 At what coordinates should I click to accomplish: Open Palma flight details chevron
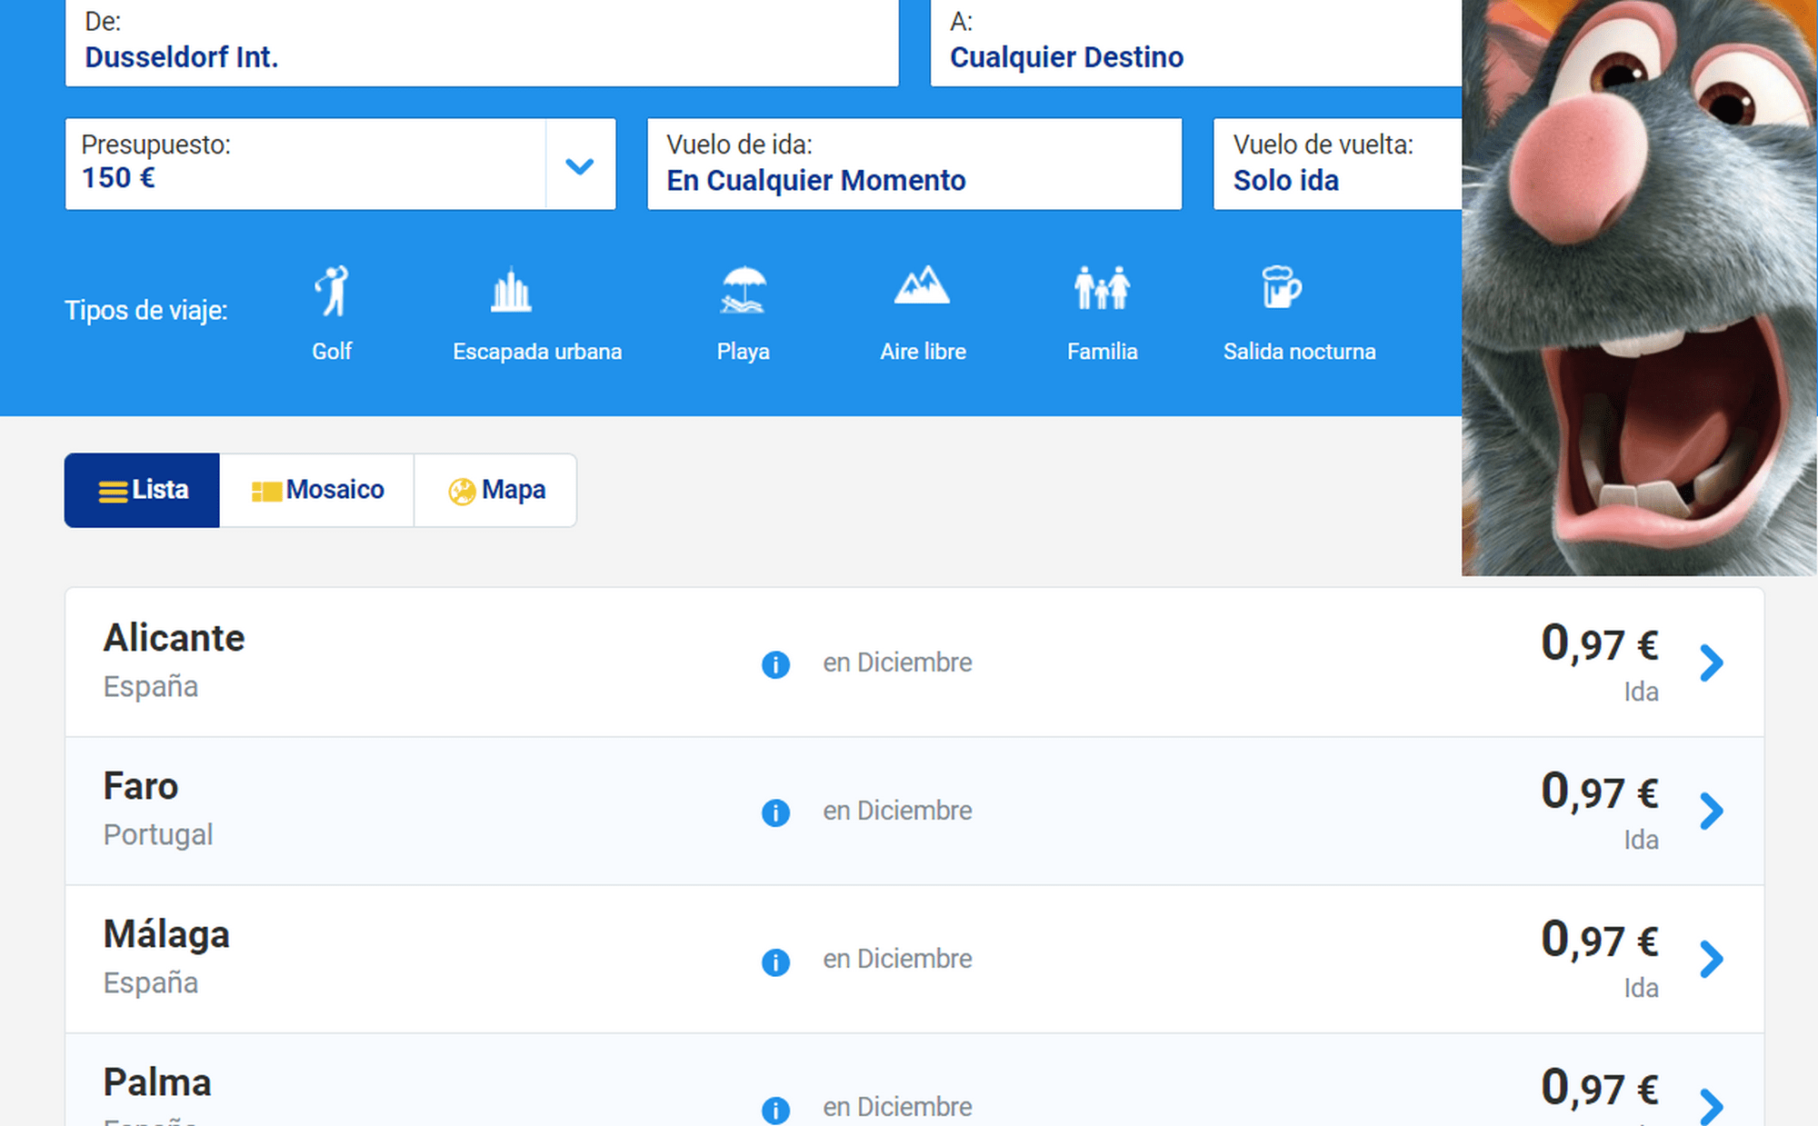[x=1712, y=1106]
